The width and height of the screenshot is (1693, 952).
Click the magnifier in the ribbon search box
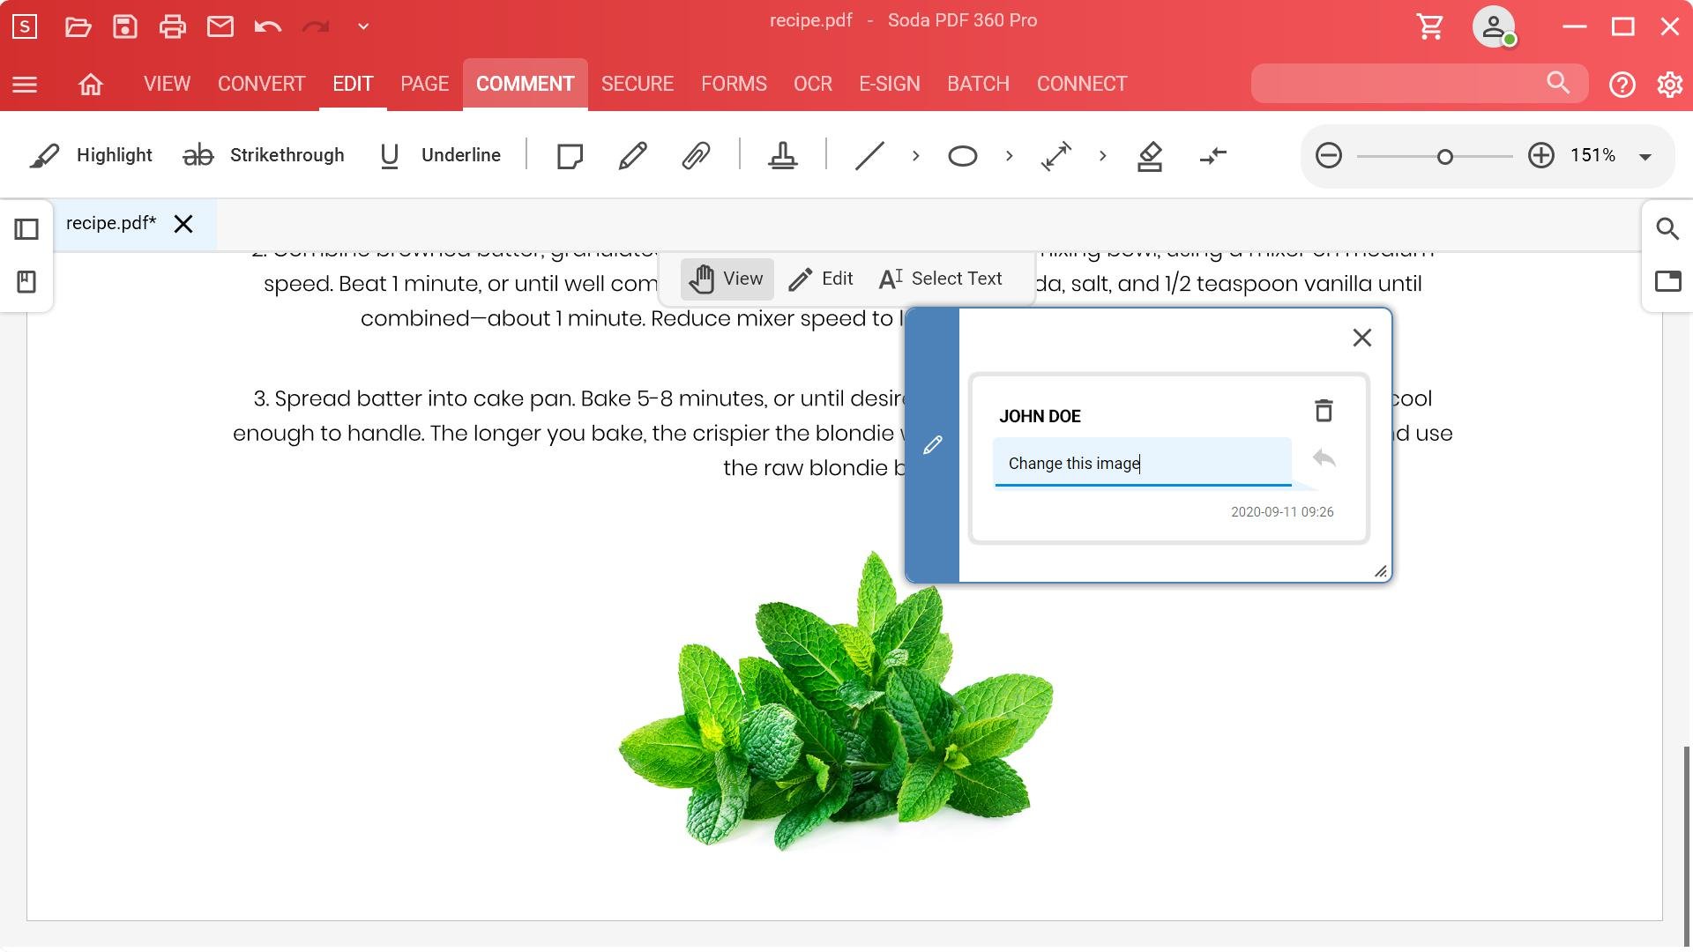coord(1558,84)
